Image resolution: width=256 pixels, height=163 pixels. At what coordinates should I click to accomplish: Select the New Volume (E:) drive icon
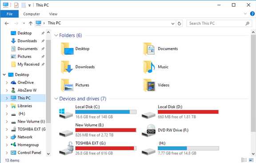(66, 133)
